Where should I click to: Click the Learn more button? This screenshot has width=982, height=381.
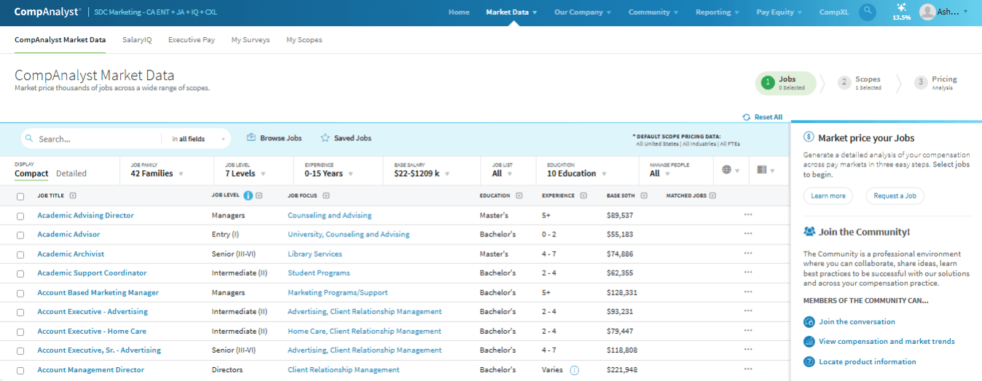828,196
